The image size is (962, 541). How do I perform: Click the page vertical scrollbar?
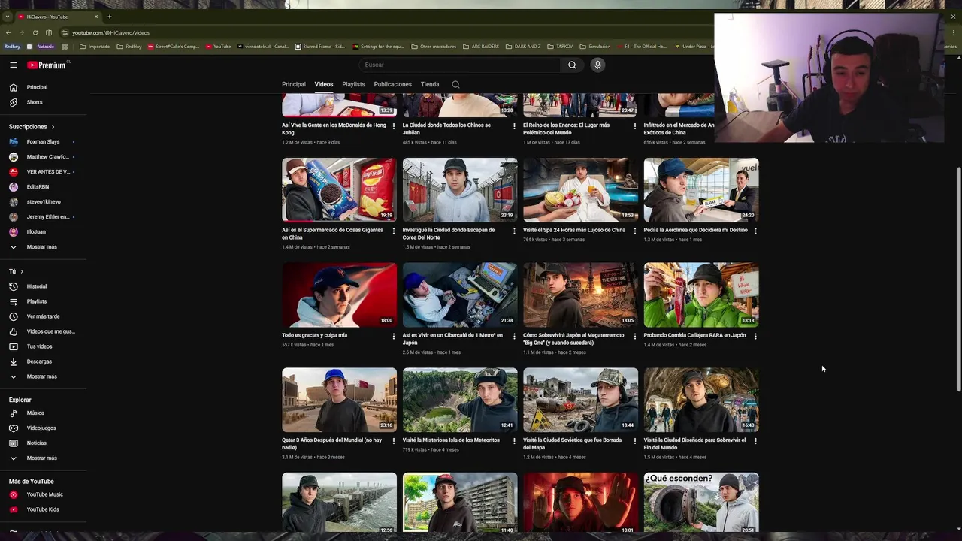click(x=958, y=278)
